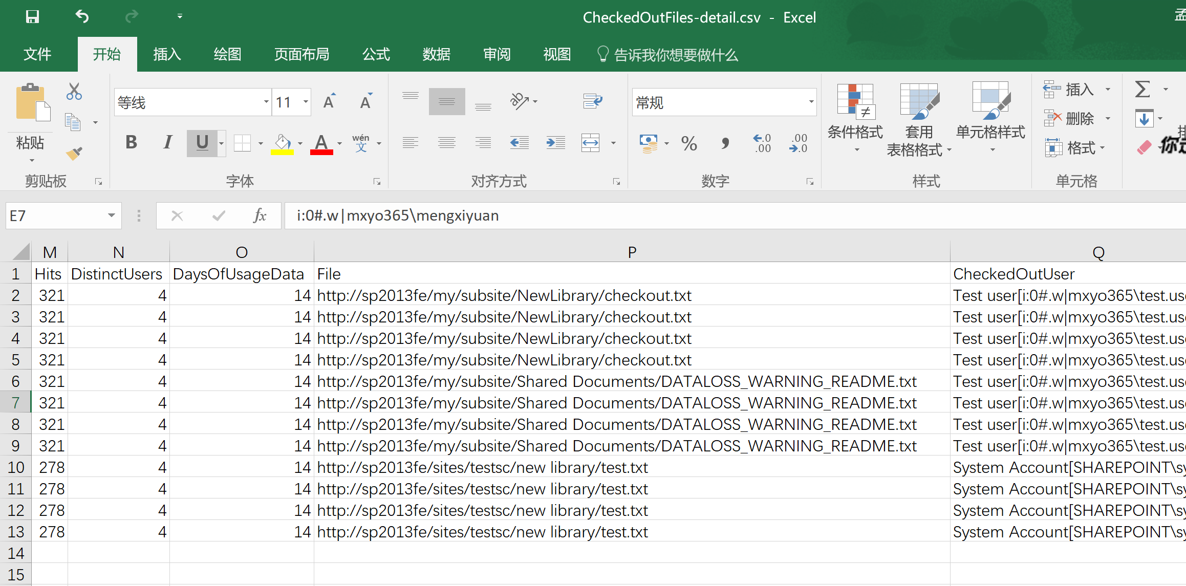The width and height of the screenshot is (1186, 586).
Task: Open the 审阅 ribbon tab
Action: (x=497, y=54)
